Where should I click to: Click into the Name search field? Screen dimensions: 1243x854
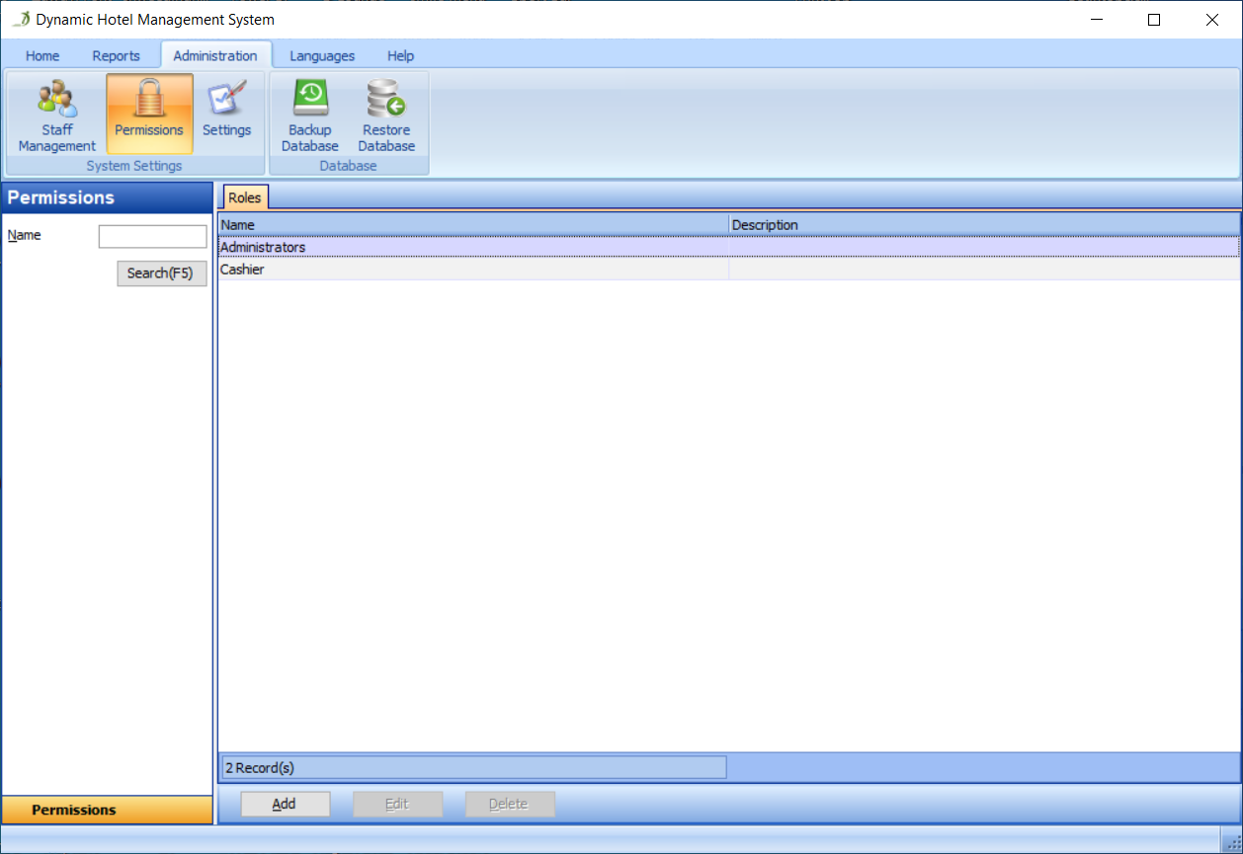pos(152,237)
